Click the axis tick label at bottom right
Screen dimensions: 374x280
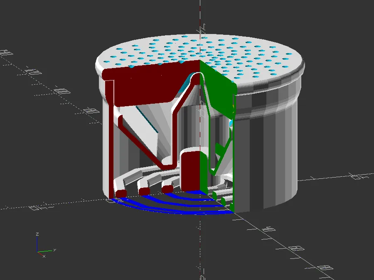[325, 268]
